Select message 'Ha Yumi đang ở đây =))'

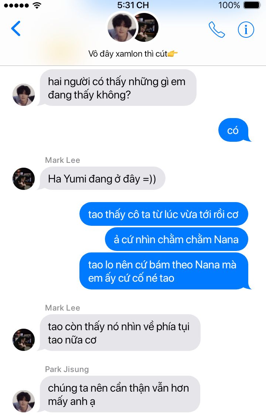point(102,179)
